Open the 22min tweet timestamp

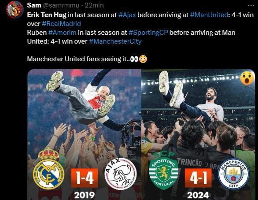94,5
